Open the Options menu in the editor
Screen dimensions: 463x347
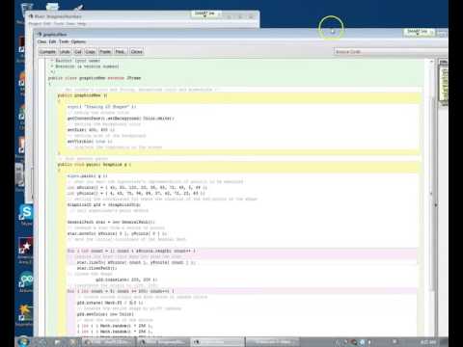[x=78, y=41]
